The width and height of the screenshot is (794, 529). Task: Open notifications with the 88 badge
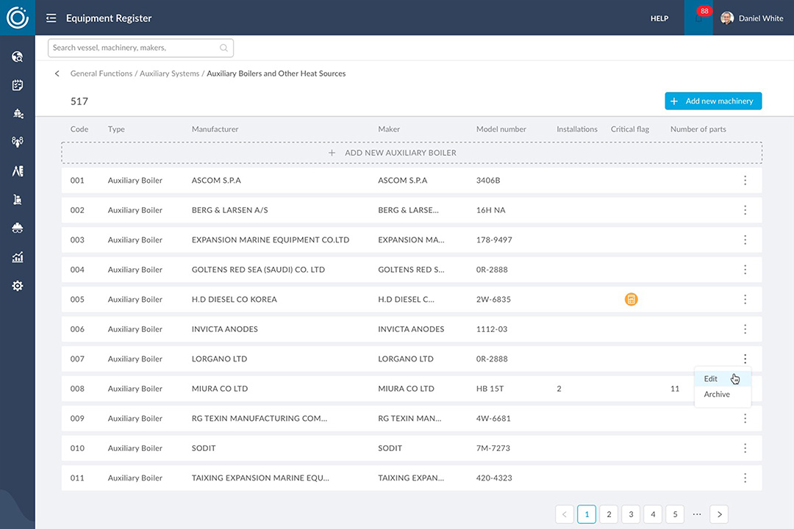point(699,18)
